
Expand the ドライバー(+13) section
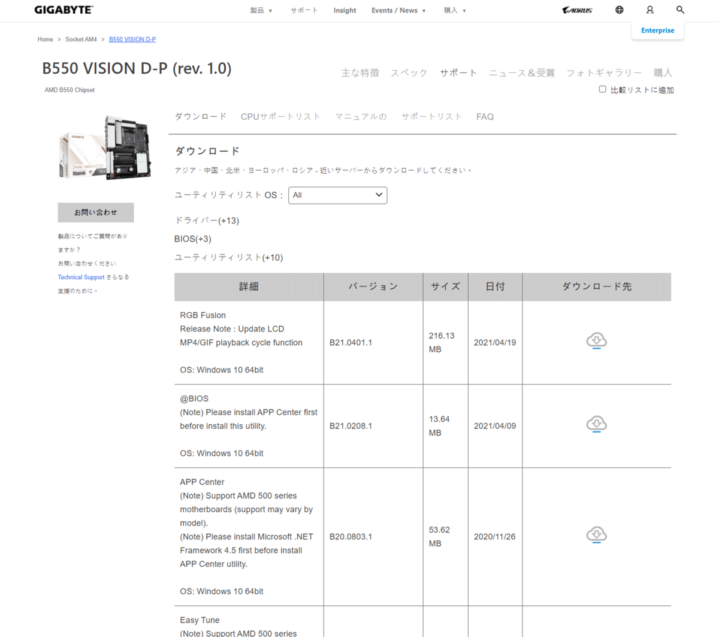point(207,221)
